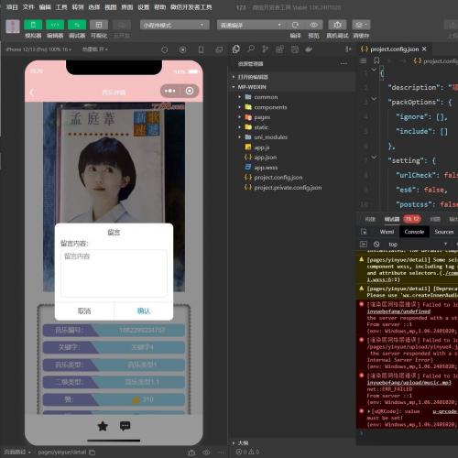Click the 清缓存 clear cache button
The width and height of the screenshot is (458, 458).
click(361, 25)
